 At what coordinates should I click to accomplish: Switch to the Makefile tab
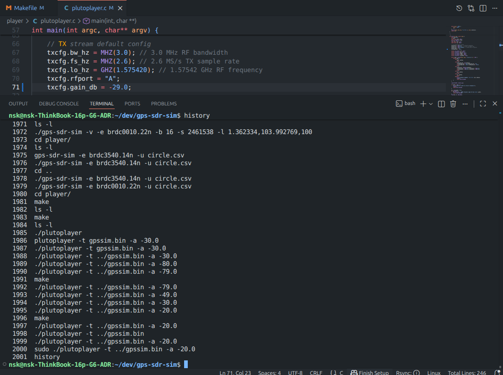tap(25, 8)
